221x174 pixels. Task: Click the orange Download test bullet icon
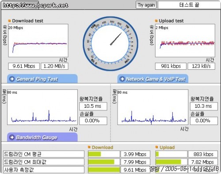click(x=10, y=21)
